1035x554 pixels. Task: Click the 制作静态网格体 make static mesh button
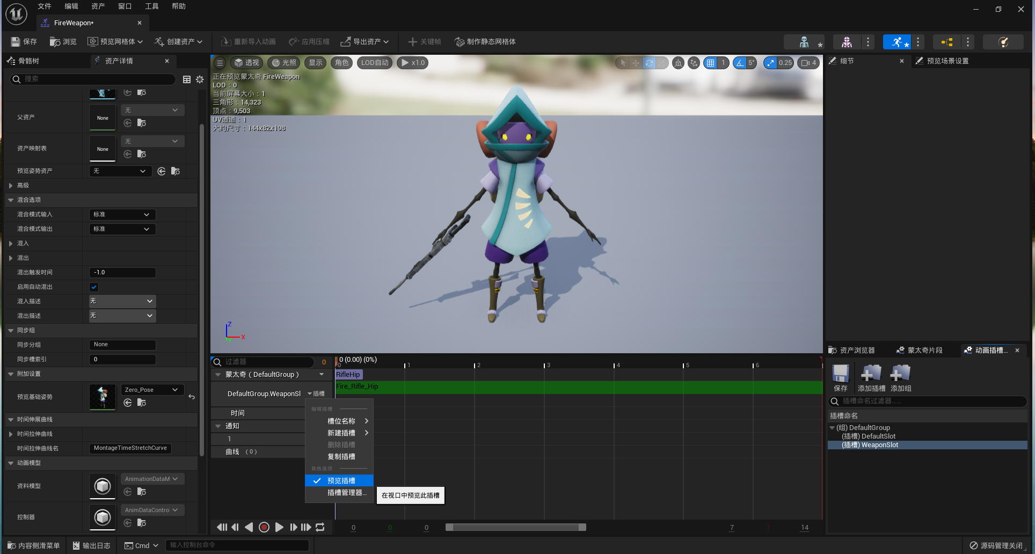tap(485, 41)
